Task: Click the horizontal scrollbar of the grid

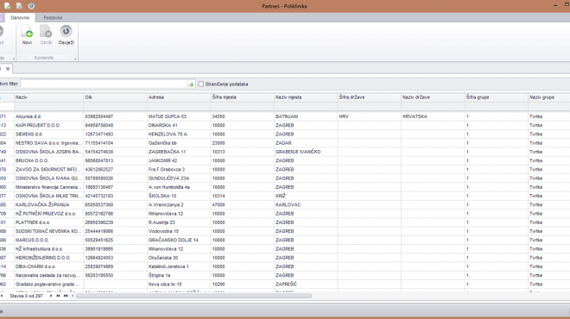Action: pyautogui.click(x=193, y=296)
